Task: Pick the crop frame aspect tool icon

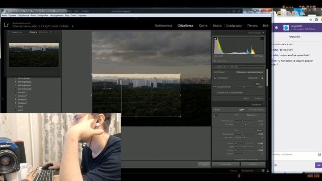Action: pos(215,78)
